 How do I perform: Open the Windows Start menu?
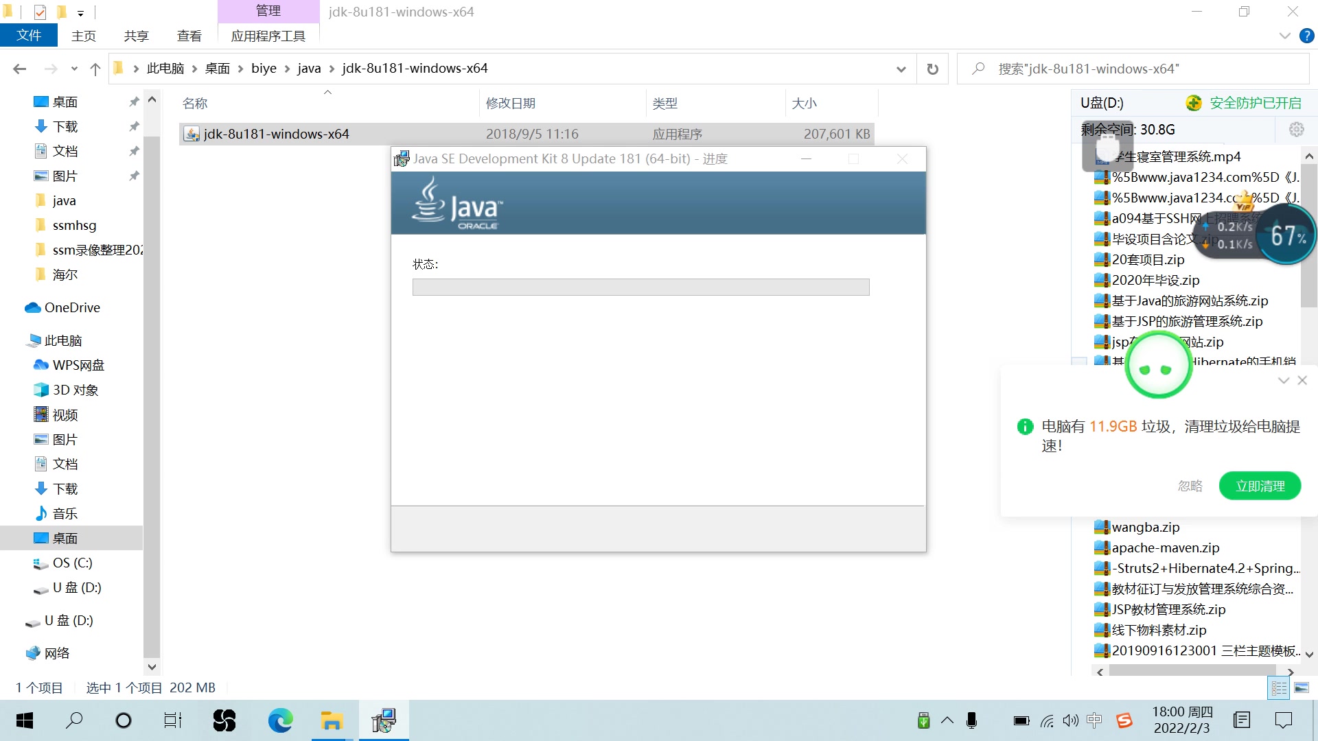coord(24,720)
